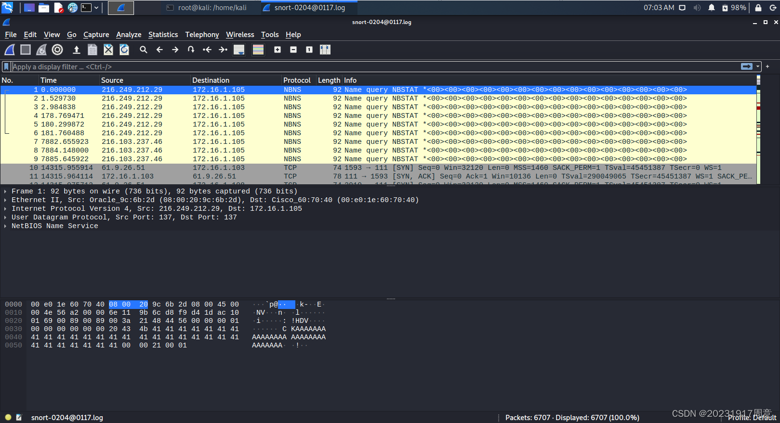Save this capture file
The height and width of the screenshot is (423, 780).
[x=93, y=50]
